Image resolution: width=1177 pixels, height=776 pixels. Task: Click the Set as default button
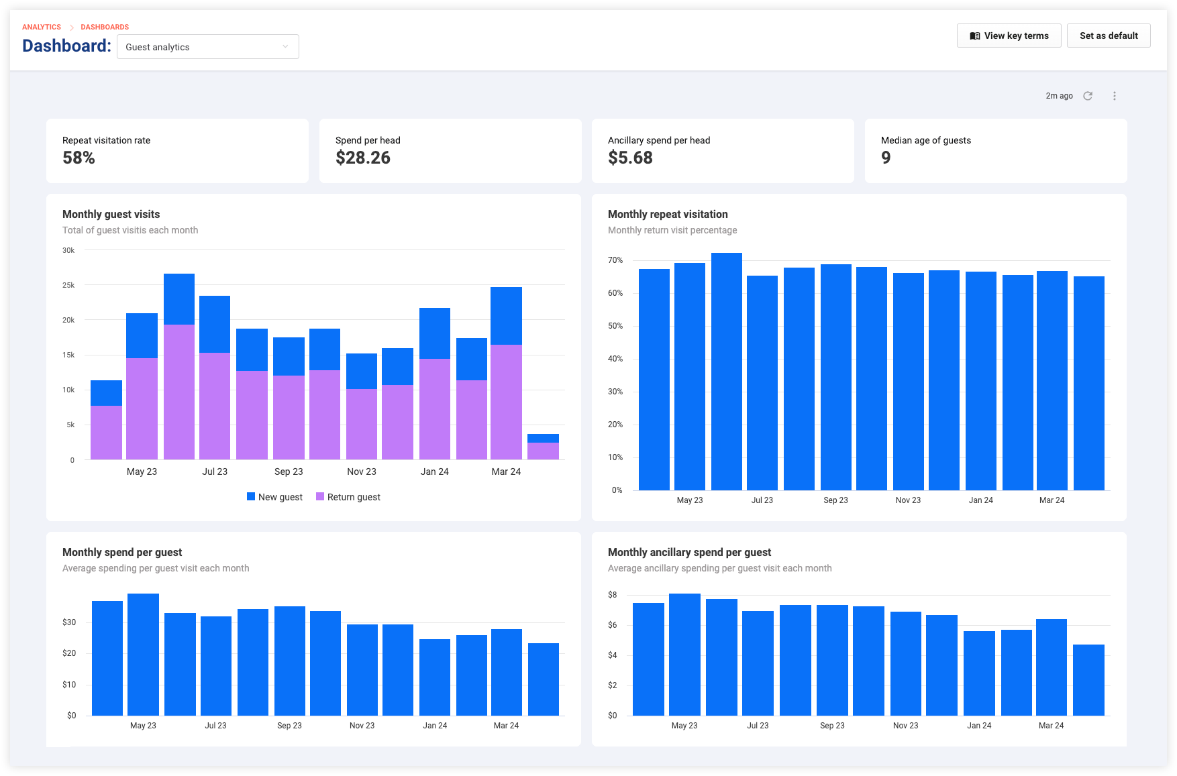click(x=1109, y=36)
